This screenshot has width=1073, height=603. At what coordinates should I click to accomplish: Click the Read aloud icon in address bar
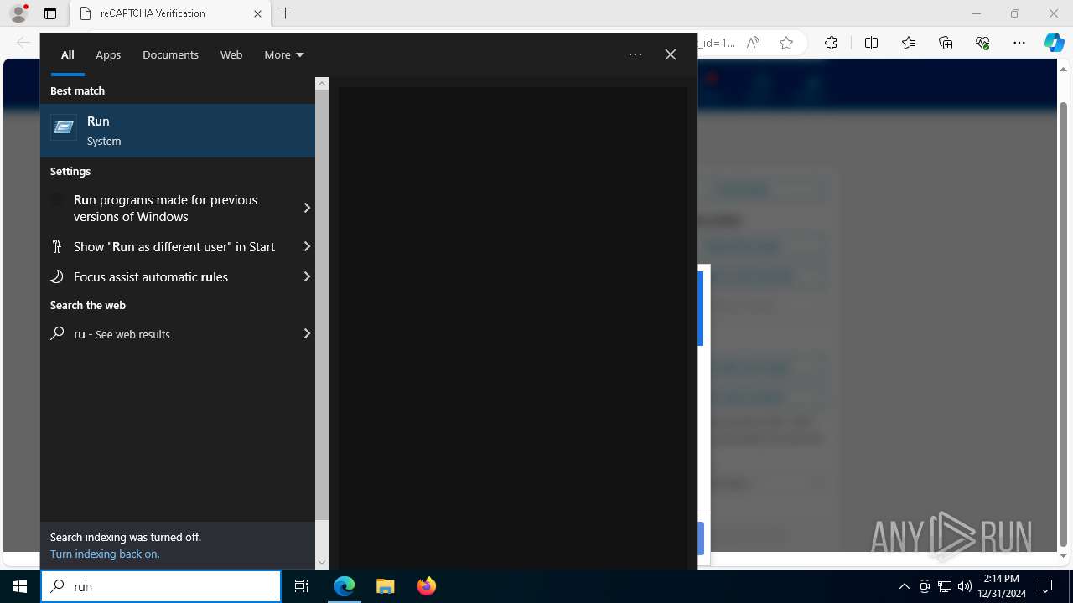click(753, 43)
